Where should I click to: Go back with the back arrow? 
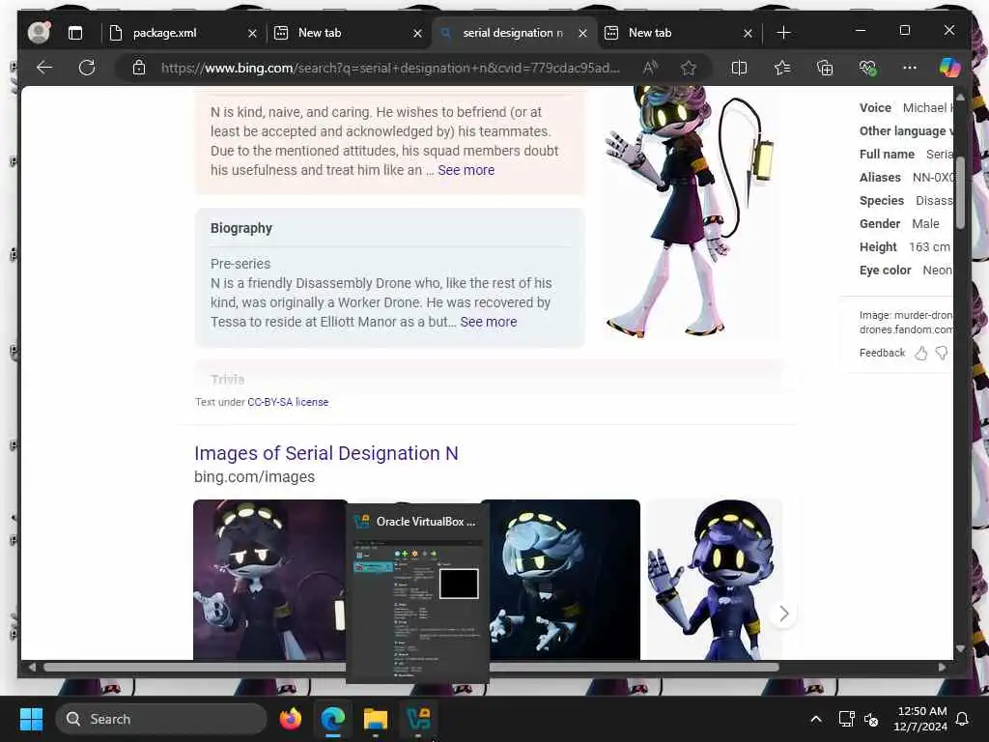pyautogui.click(x=44, y=68)
